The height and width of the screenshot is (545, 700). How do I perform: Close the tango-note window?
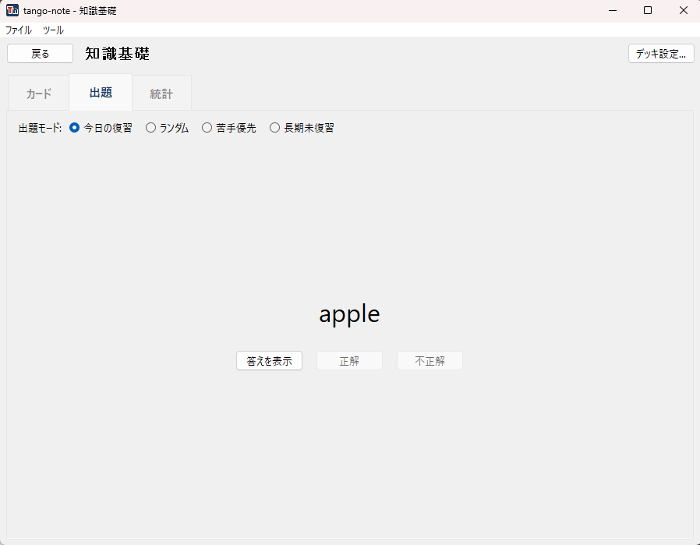click(x=683, y=10)
